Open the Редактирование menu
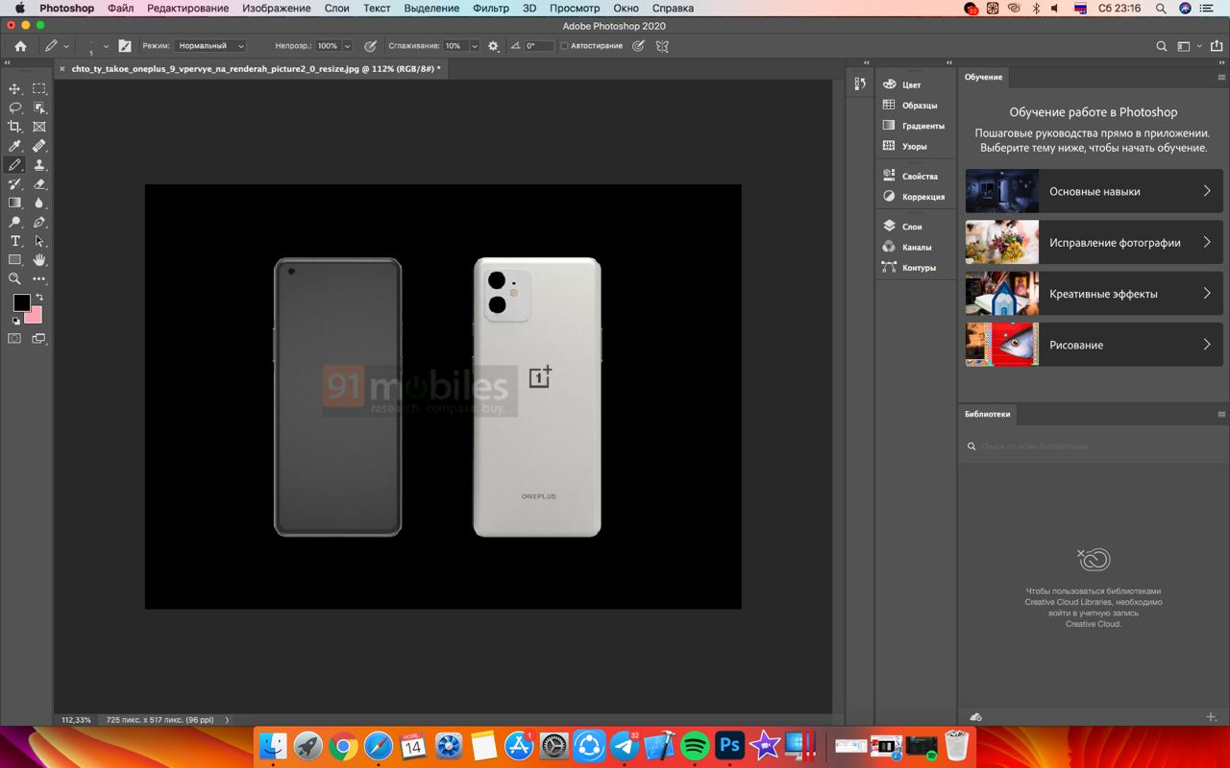The width and height of the screenshot is (1230, 768). tap(188, 8)
